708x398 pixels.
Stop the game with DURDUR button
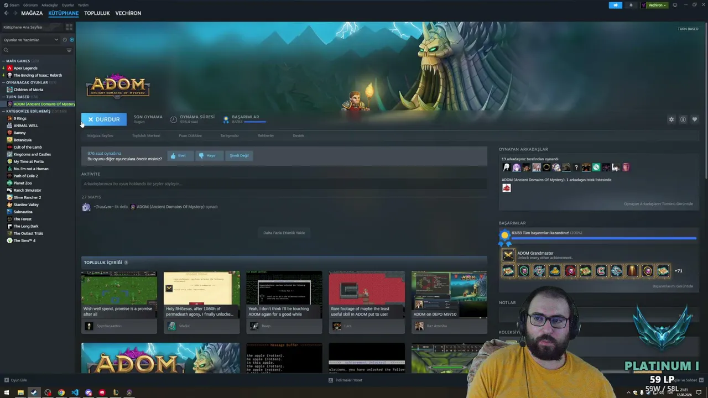pos(104,119)
